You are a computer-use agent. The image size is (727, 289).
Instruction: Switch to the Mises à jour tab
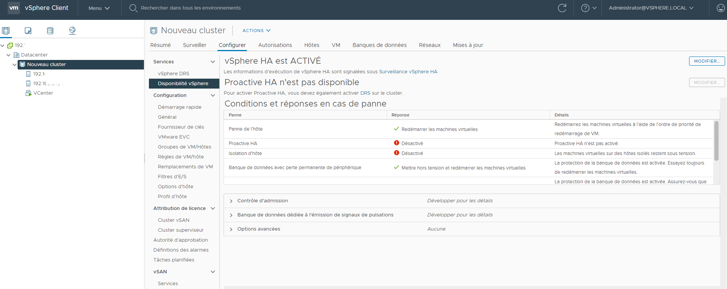[x=468, y=45]
